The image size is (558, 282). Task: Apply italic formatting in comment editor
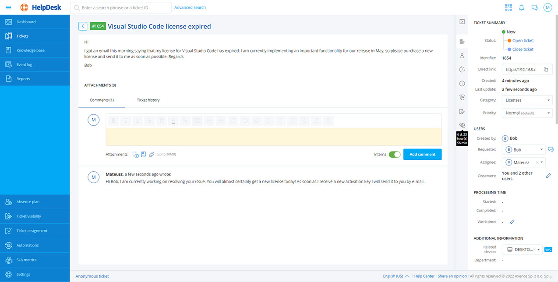point(126,120)
